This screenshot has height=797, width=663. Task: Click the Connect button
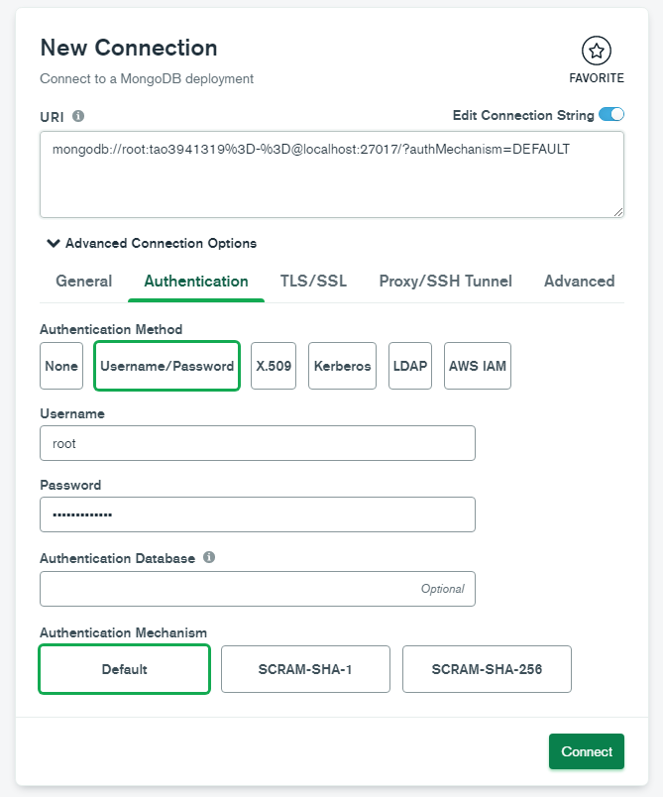coord(587,751)
